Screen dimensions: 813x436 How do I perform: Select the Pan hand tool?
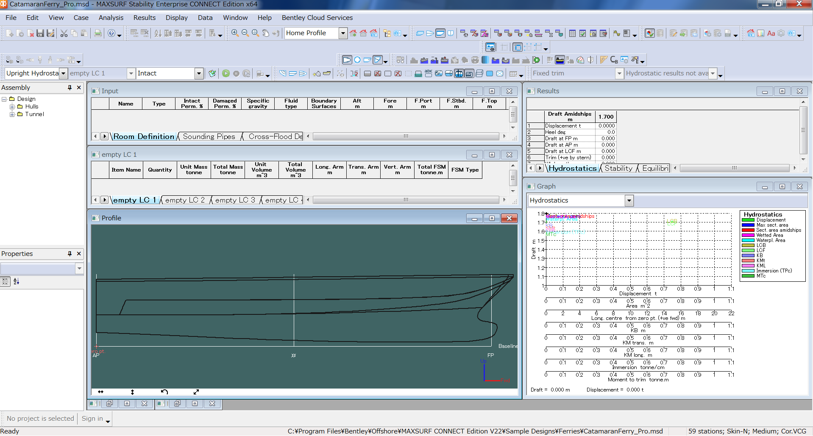(x=266, y=33)
